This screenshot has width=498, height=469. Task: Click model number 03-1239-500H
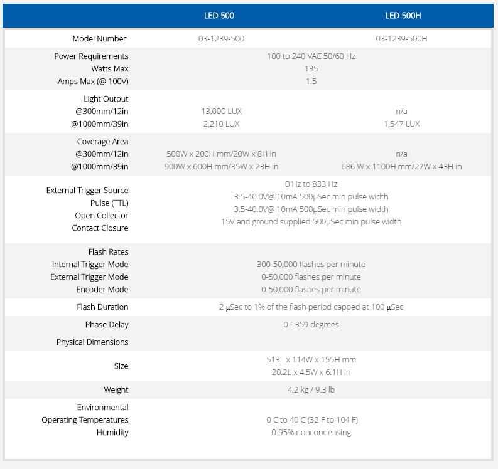tap(401, 39)
